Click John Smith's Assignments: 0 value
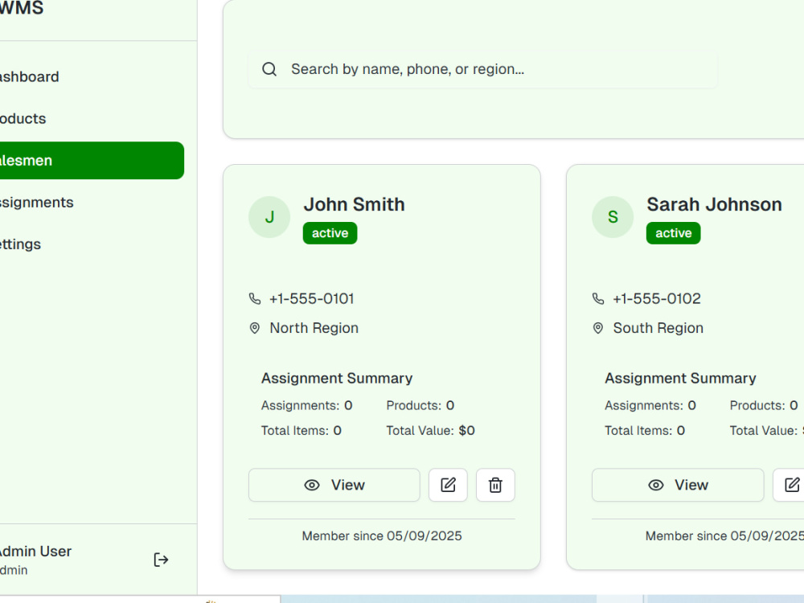The height and width of the screenshot is (603, 804). coord(306,405)
